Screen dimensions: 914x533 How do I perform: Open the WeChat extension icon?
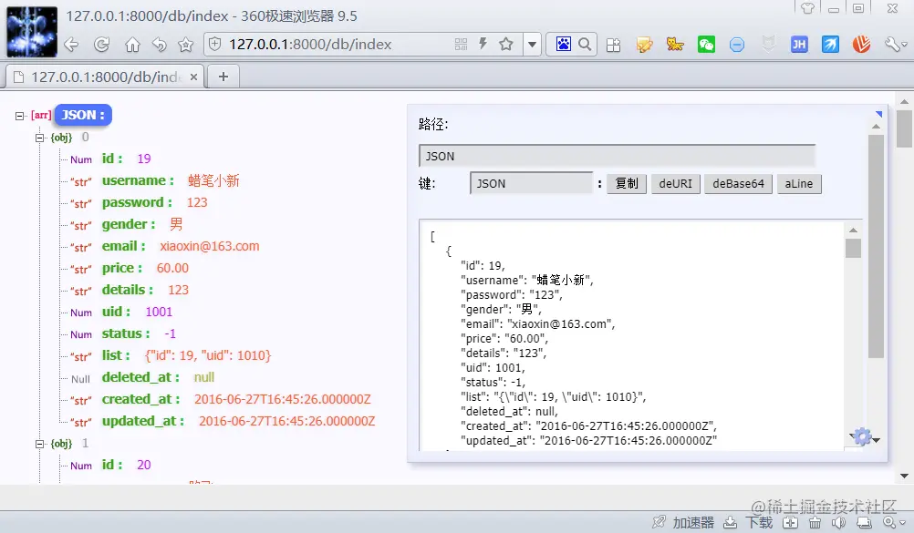click(706, 45)
